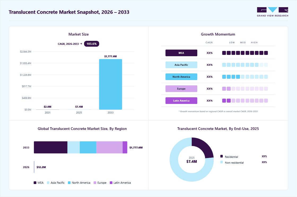Click the $12.2M value for 2026
This screenshot has width=297, height=197.
[41, 167]
